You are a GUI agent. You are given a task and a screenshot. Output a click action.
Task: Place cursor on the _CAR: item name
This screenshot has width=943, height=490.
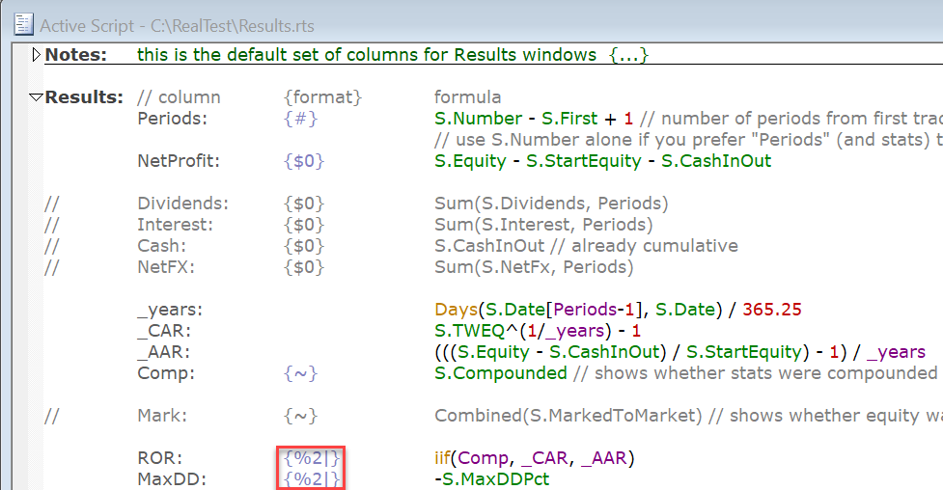[x=162, y=331]
